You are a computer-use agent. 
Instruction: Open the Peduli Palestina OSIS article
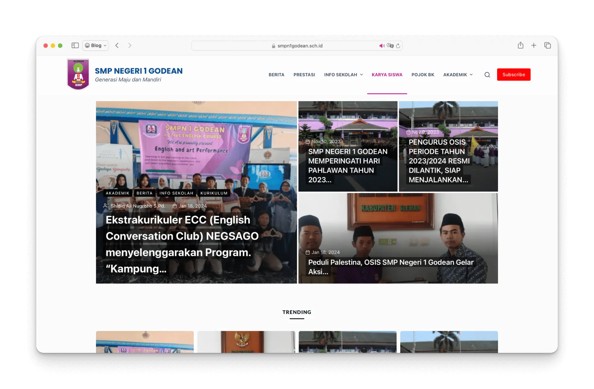(x=391, y=267)
